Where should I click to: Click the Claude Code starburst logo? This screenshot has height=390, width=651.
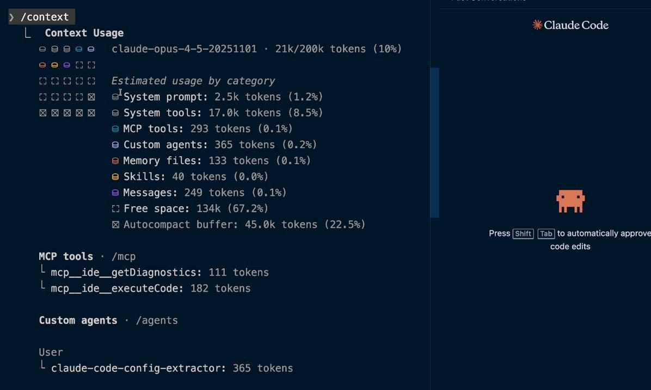point(537,25)
